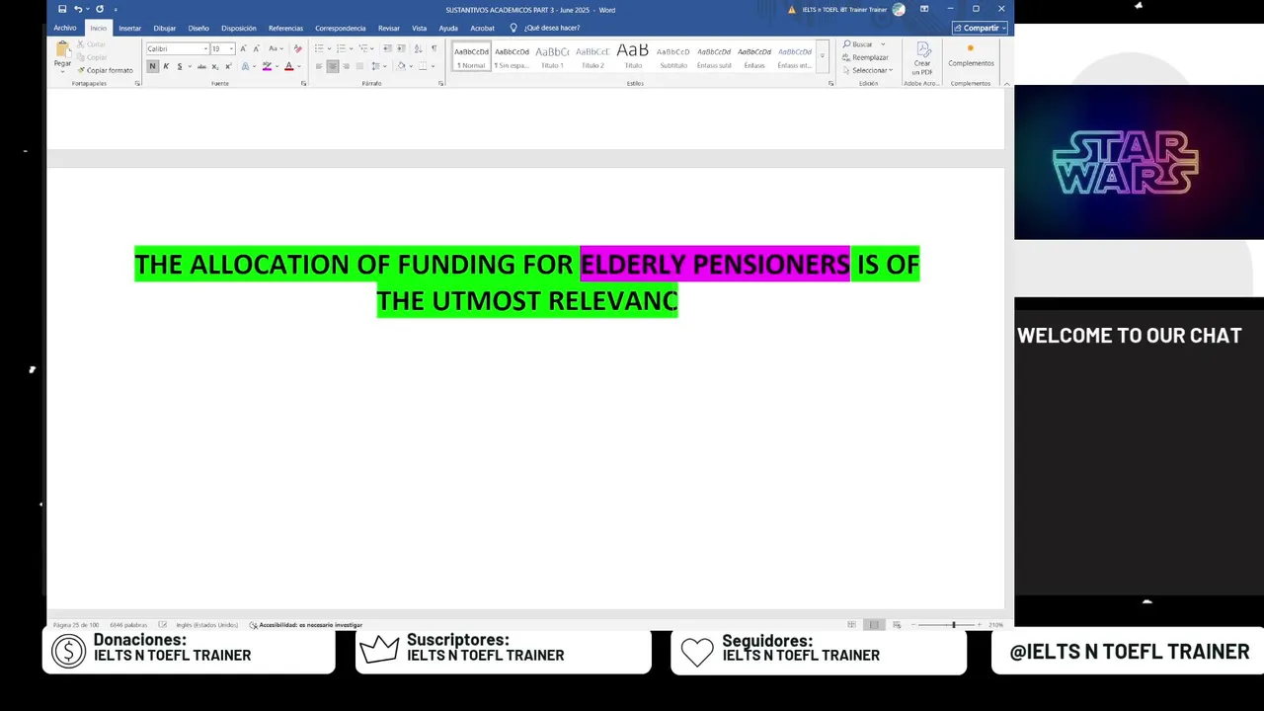Toggle bold (N) formatting
This screenshot has width=1264, height=711.
tap(152, 66)
